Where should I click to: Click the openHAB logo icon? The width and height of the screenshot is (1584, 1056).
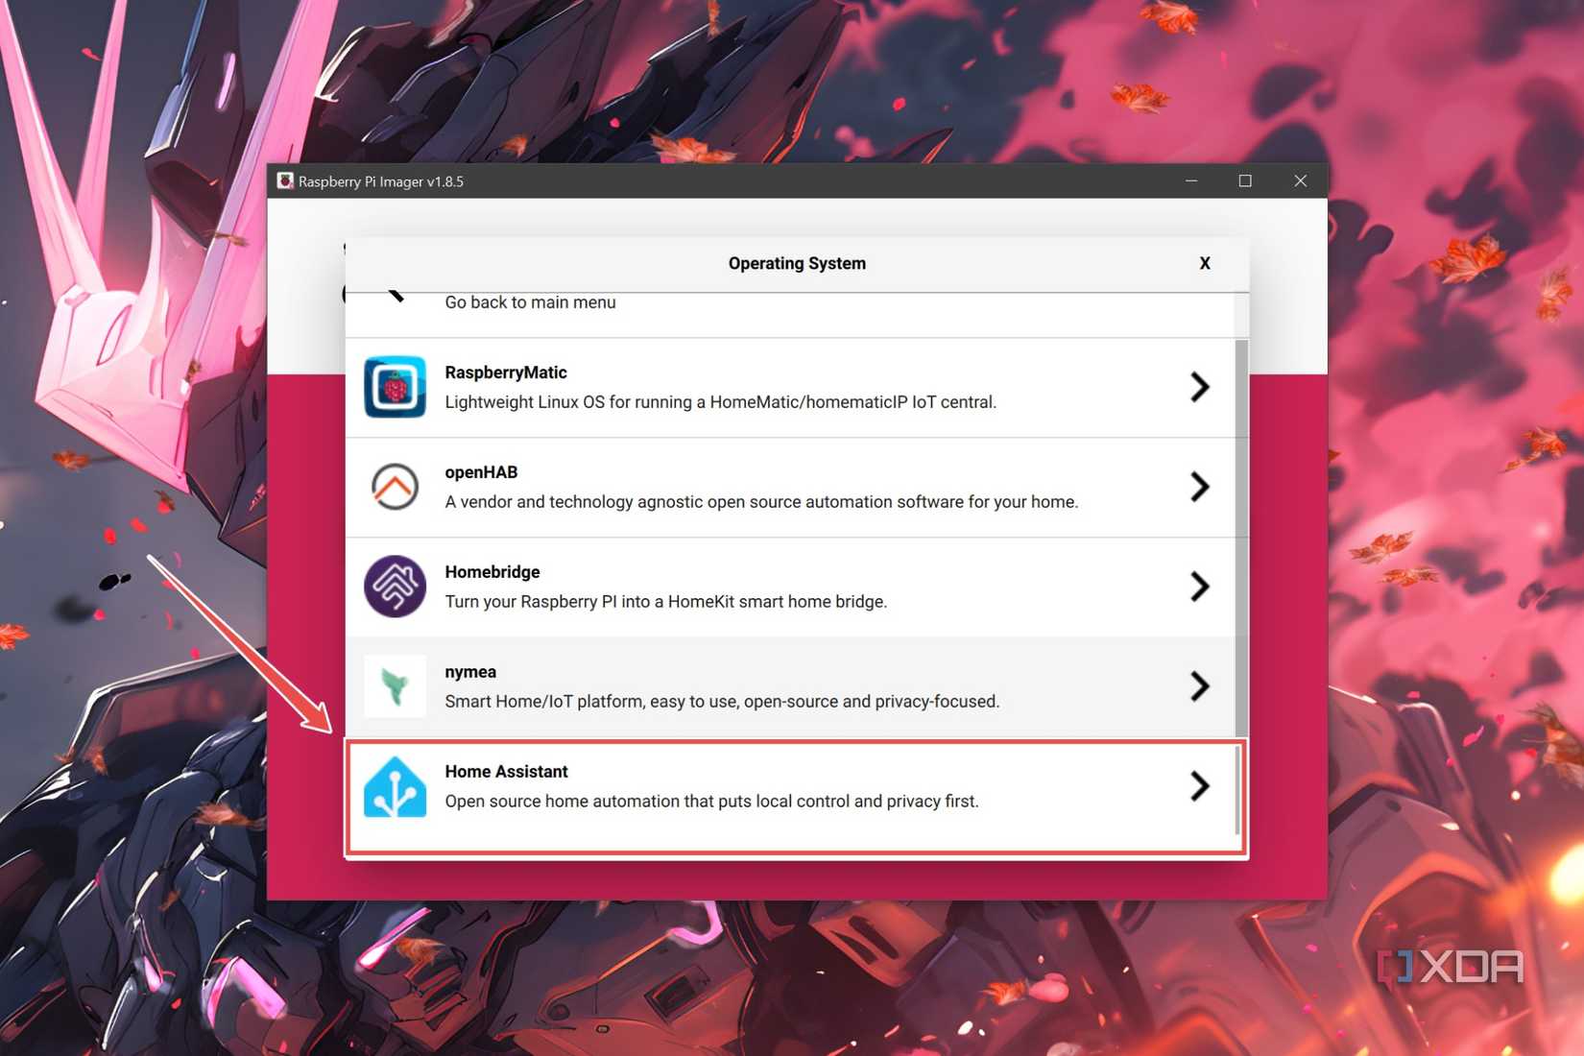pos(395,487)
